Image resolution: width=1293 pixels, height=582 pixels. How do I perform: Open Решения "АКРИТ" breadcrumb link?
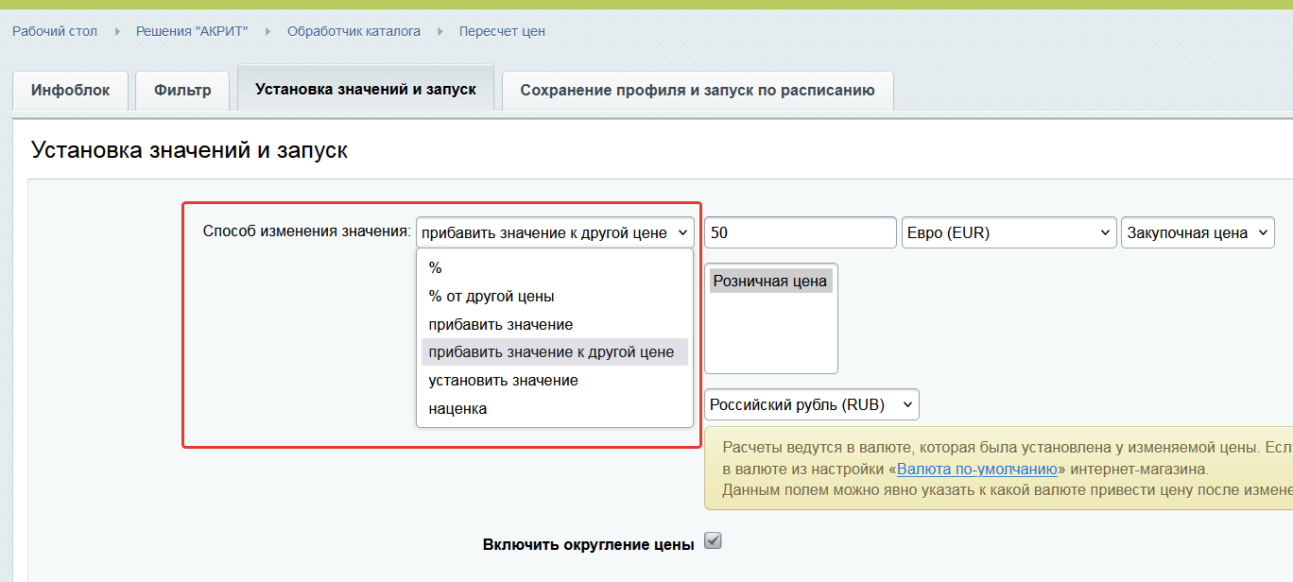pos(192,31)
